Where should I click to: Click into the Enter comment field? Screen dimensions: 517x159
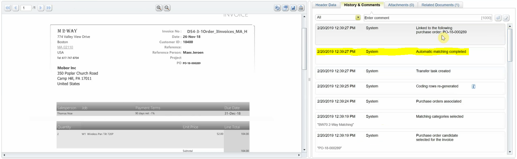[421, 18]
